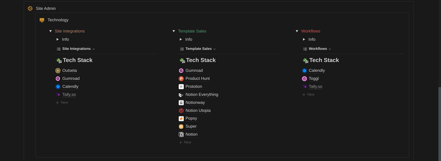Expand the Info toggle under Template Sales

pyautogui.click(x=181, y=39)
